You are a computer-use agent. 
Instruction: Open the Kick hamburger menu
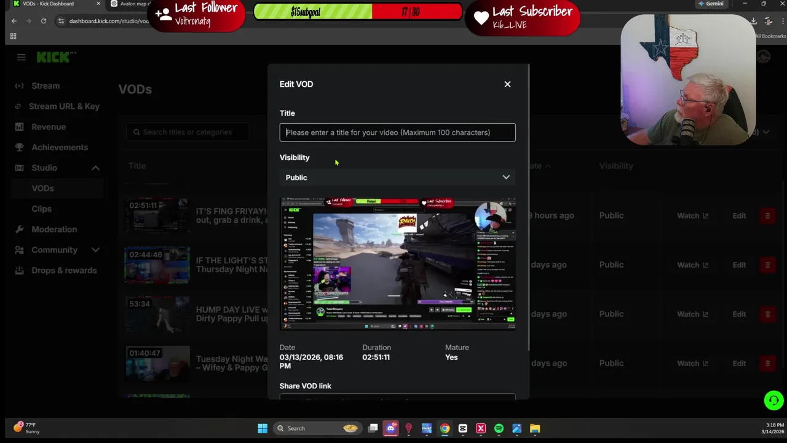click(22, 57)
